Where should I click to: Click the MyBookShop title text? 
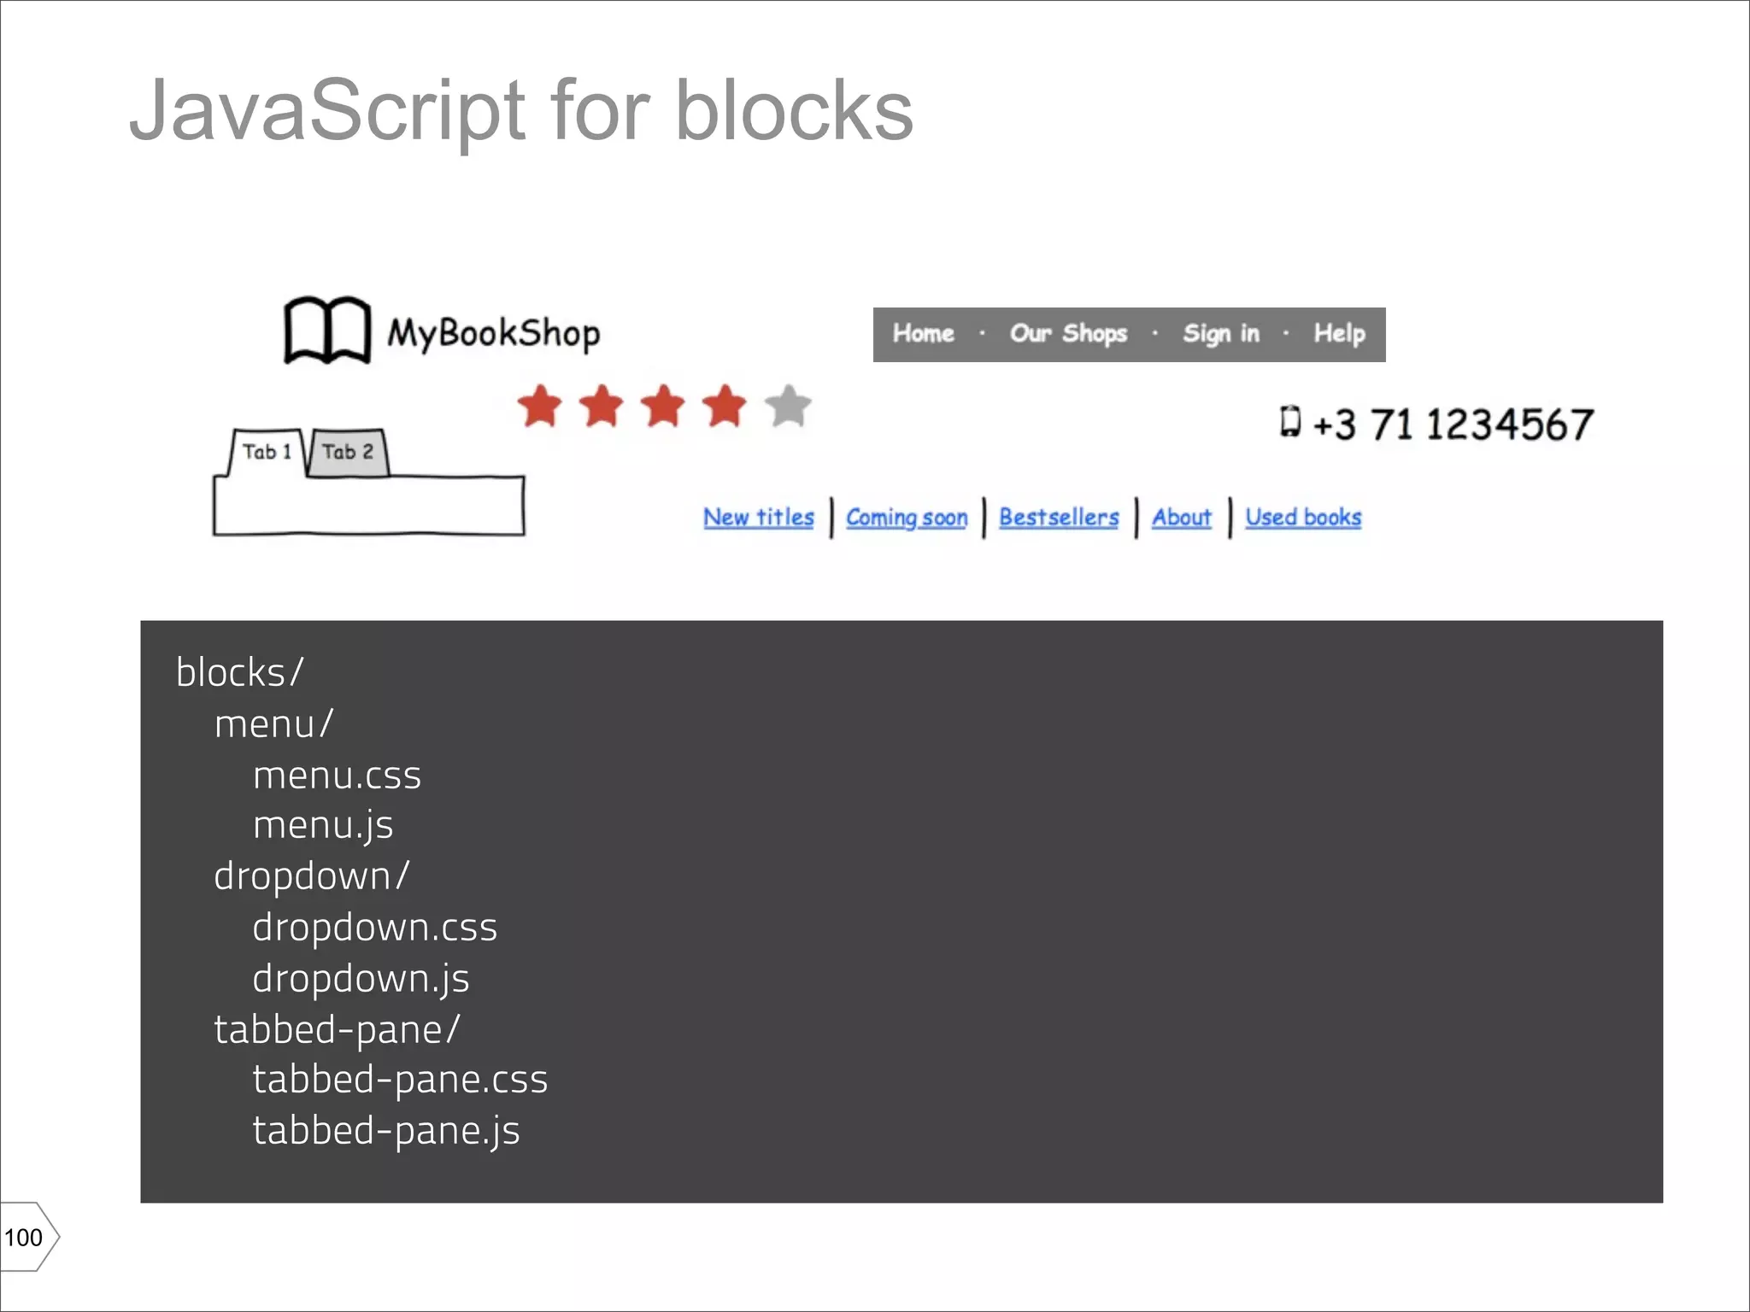494,334
